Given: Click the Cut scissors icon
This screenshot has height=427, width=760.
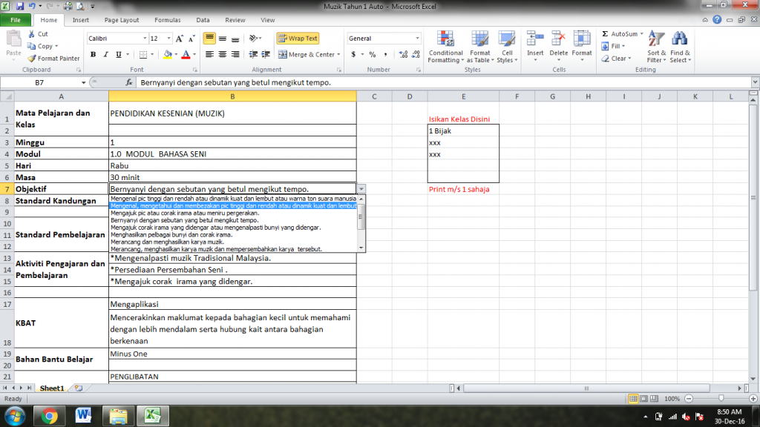Looking at the screenshot, I should pos(31,34).
